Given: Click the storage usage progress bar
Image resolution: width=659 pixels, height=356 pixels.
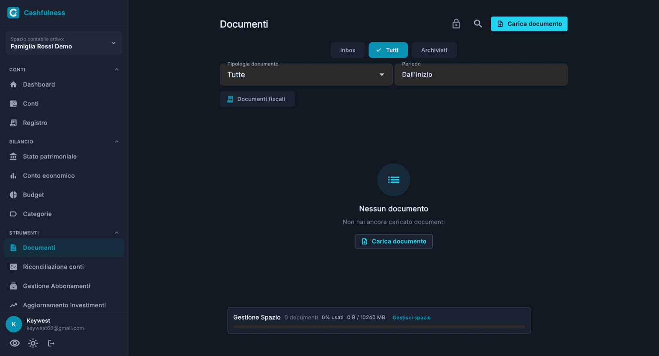Looking at the screenshot, I should 379,327.
